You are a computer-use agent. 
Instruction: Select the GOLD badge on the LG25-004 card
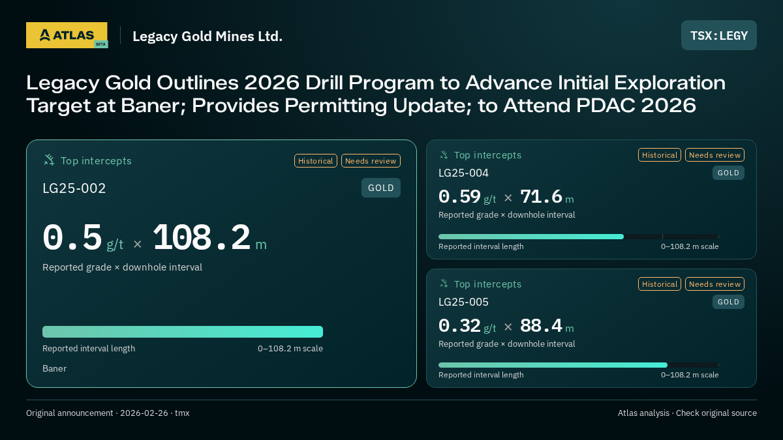[728, 173]
